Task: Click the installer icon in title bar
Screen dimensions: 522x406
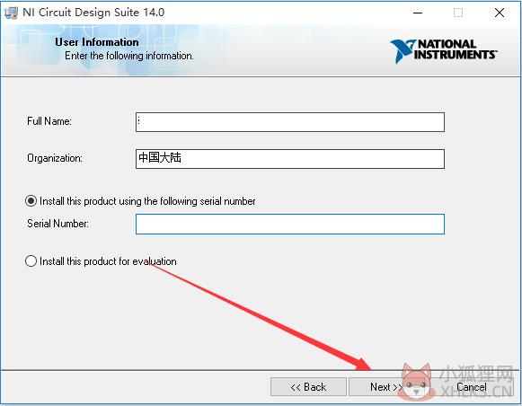Action: click(11, 13)
